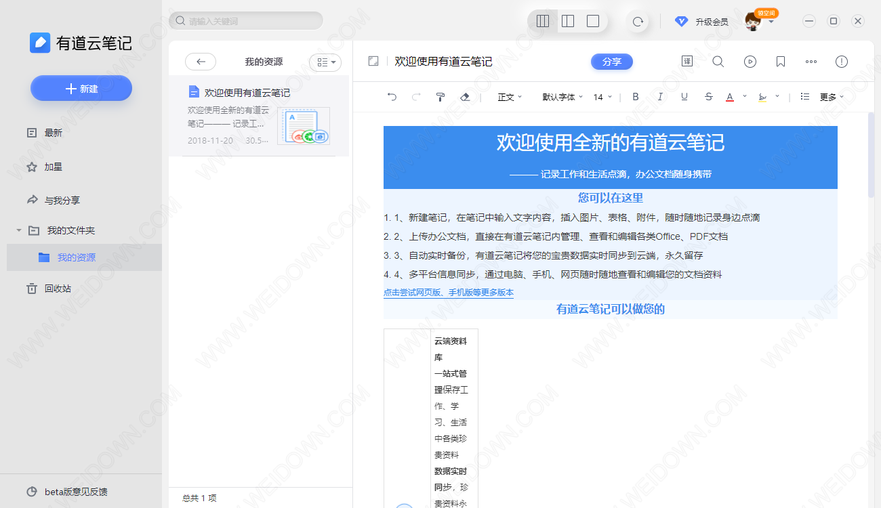
Task: Click the 云端资源库 table cell text
Action: click(x=451, y=349)
